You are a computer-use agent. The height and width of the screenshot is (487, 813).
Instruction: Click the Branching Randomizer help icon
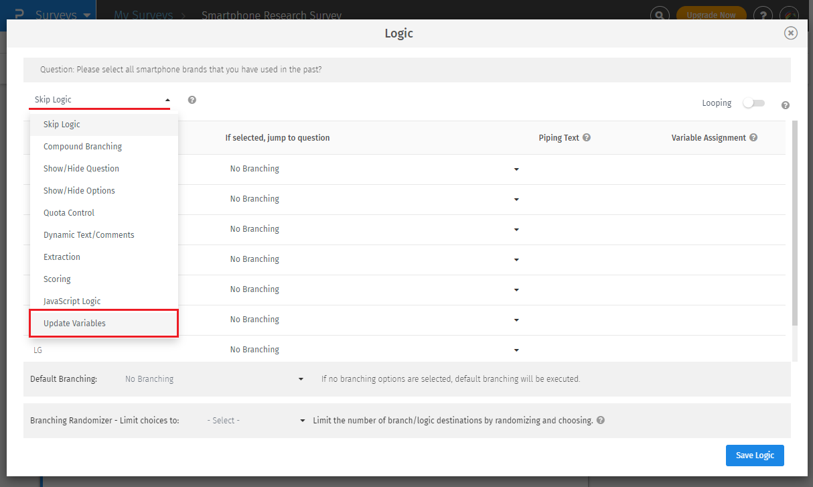click(601, 421)
